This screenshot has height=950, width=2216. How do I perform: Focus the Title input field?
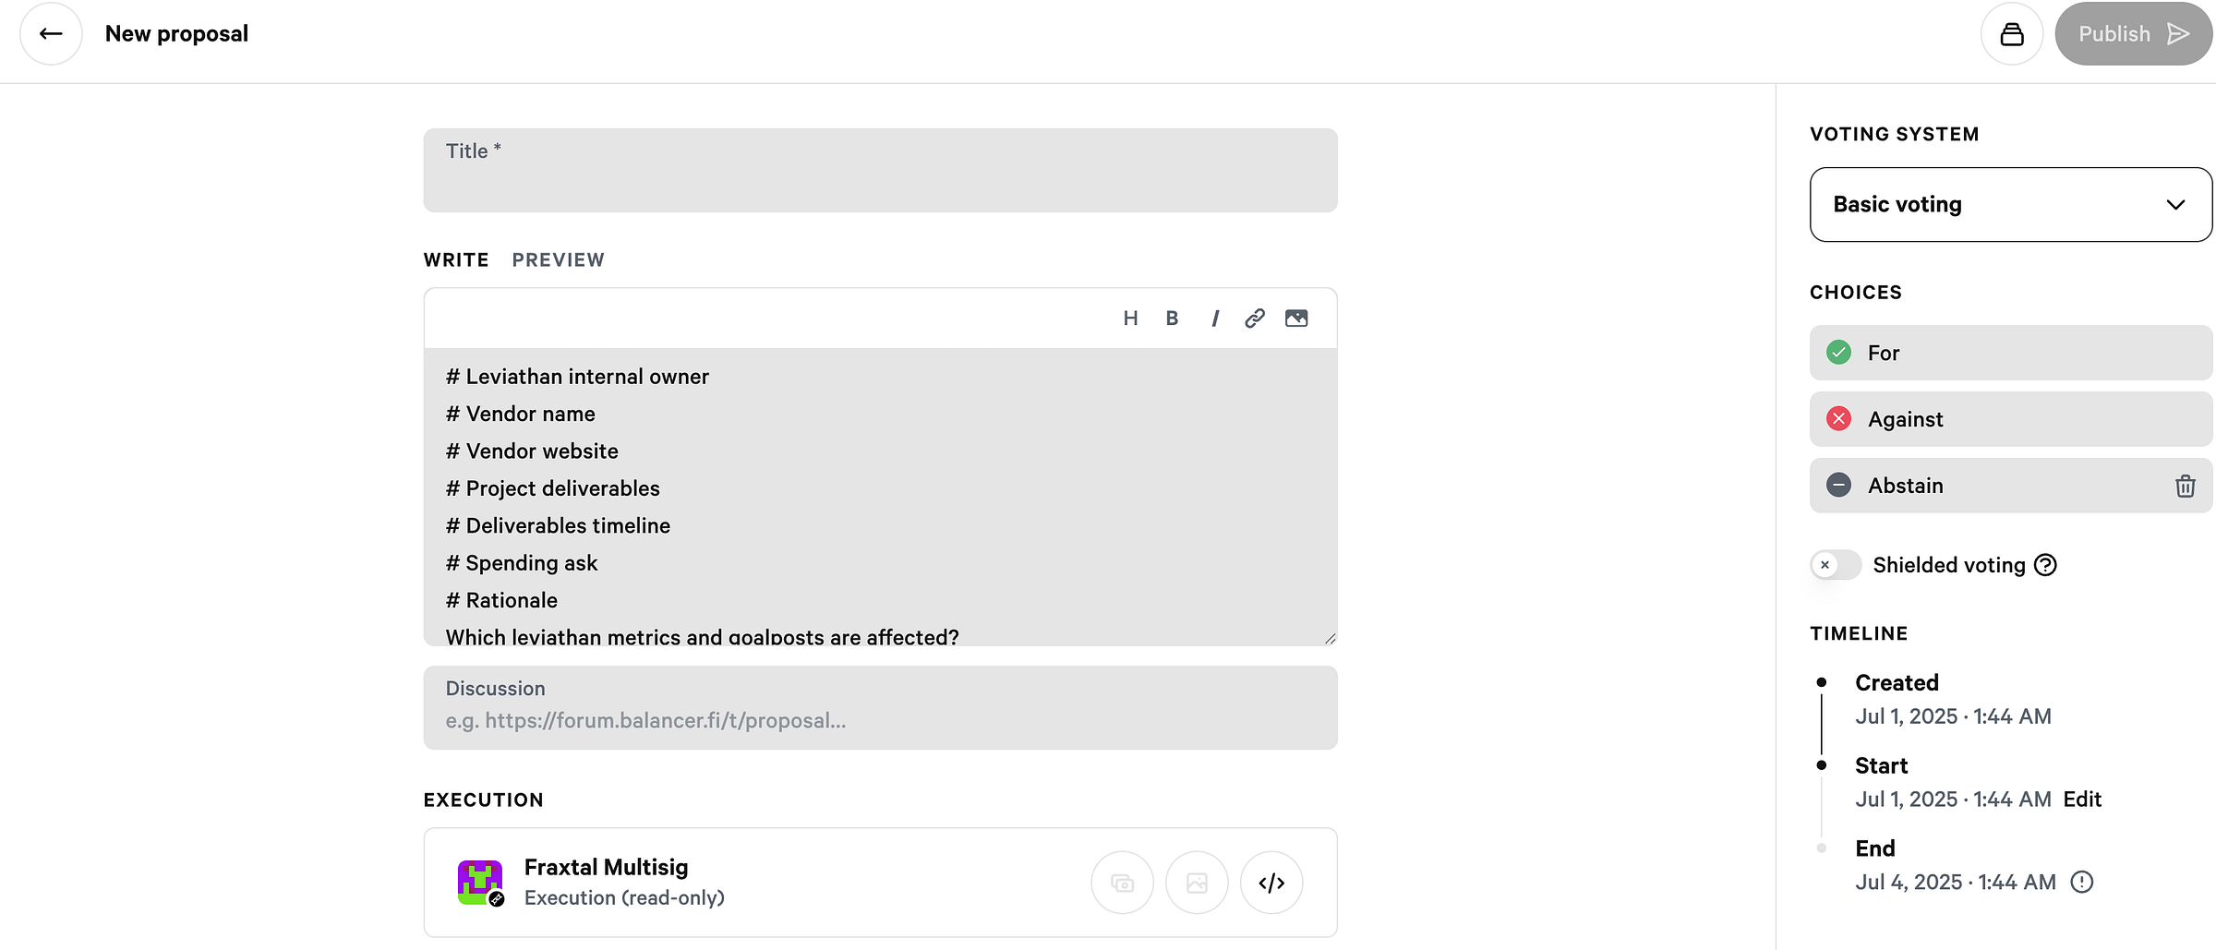click(x=880, y=171)
